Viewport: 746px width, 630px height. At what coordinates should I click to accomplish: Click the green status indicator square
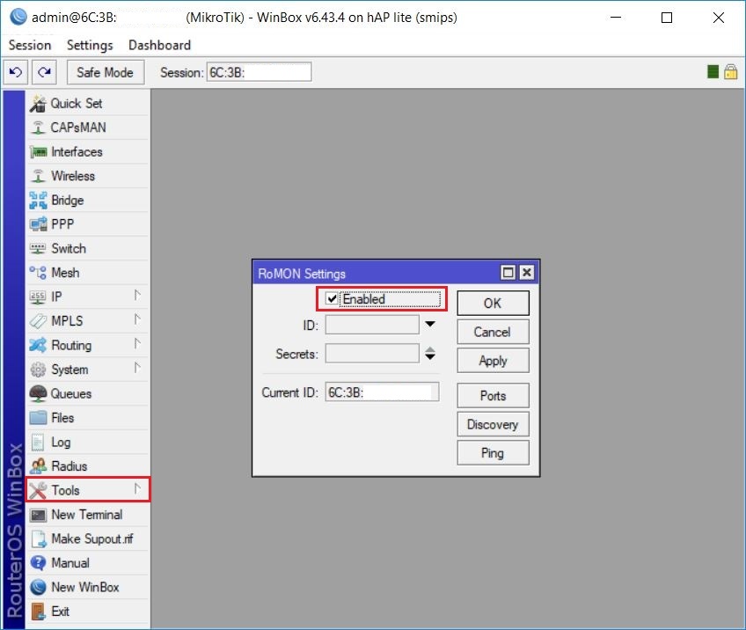point(713,72)
